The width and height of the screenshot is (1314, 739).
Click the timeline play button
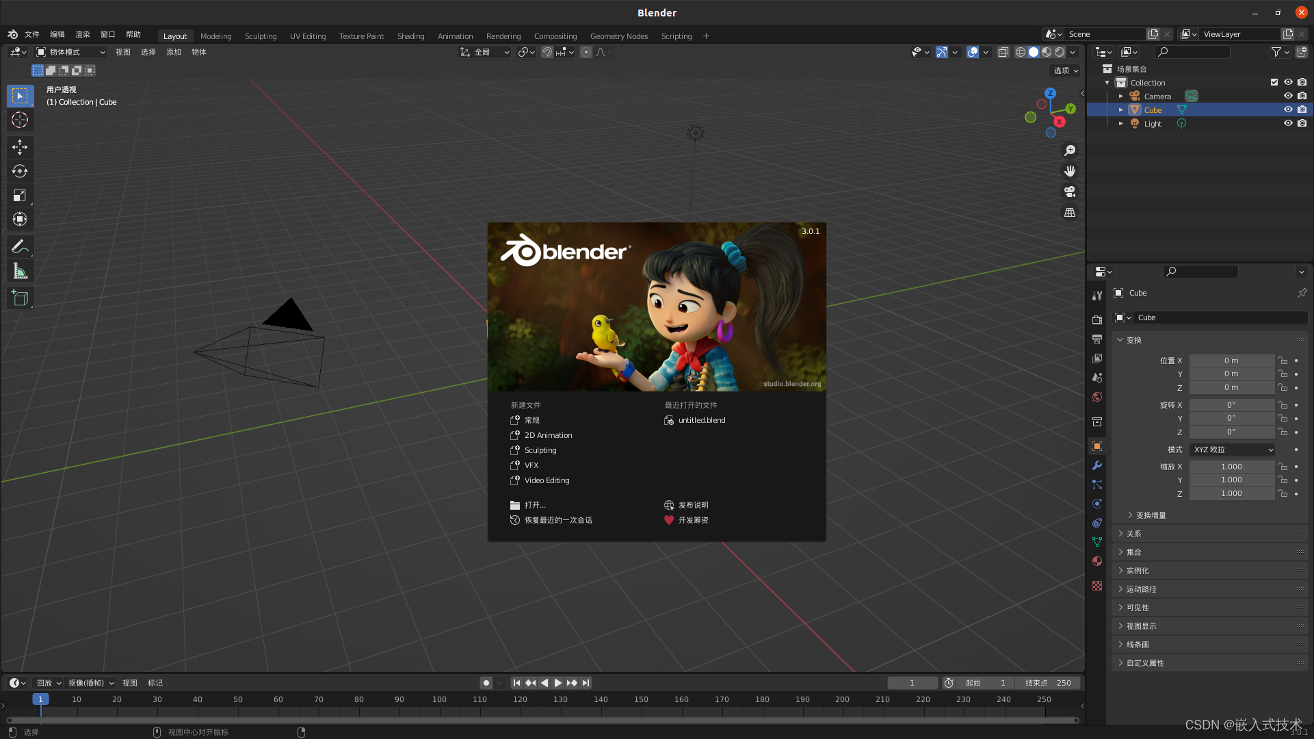[557, 683]
